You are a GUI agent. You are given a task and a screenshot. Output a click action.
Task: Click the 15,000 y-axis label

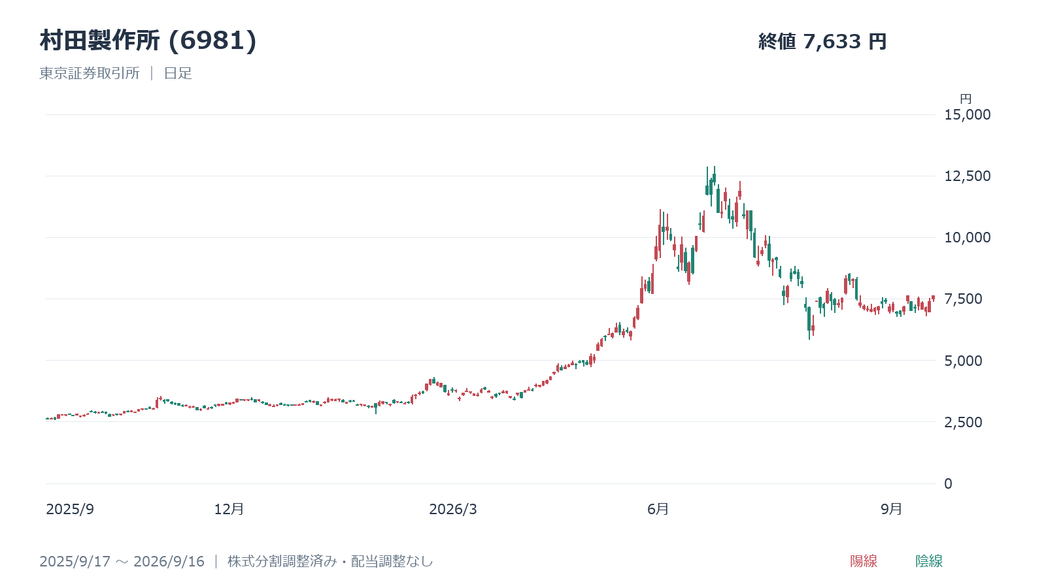coord(968,114)
